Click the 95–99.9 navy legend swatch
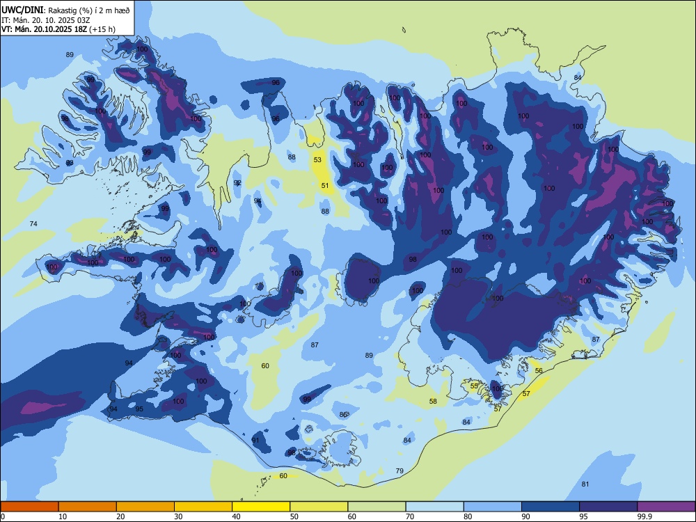Image resolution: width=696 pixels, height=522 pixels. tap(608, 507)
